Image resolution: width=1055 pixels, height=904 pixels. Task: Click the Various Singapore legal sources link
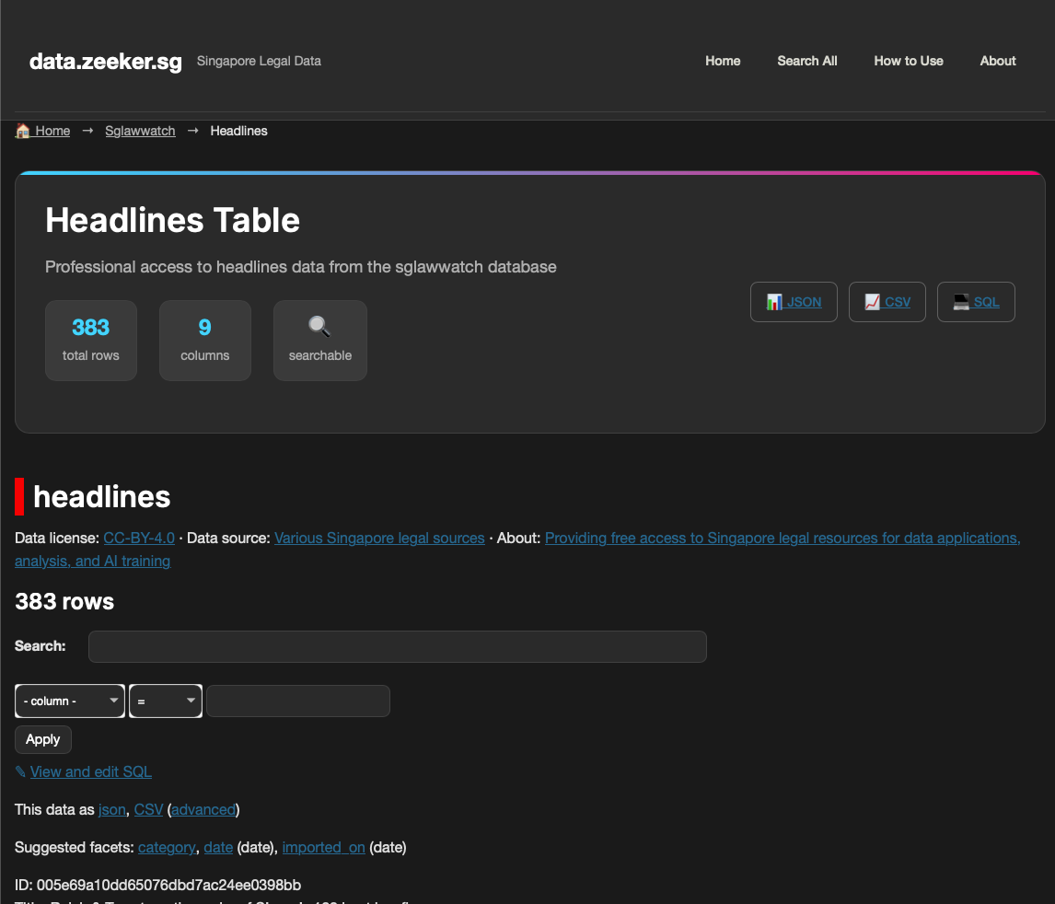pyautogui.click(x=379, y=538)
